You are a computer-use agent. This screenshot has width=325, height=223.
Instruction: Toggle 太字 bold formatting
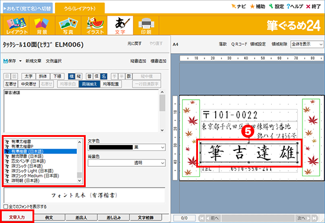point(28,76)
